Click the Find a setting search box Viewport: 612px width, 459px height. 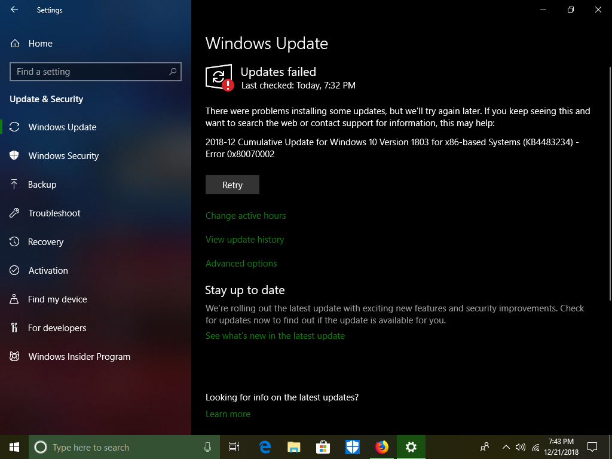96,72
